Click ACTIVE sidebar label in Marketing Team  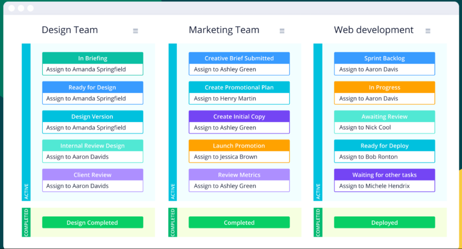coord(173,191)
